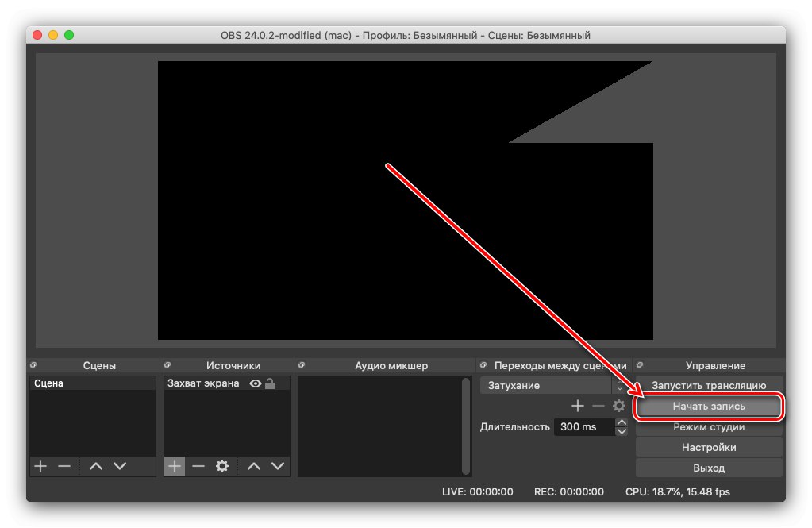This screenshot has height=528, width=812.
Task: Select the Сцена item in scenes list
Action: [x=93, y=383]
